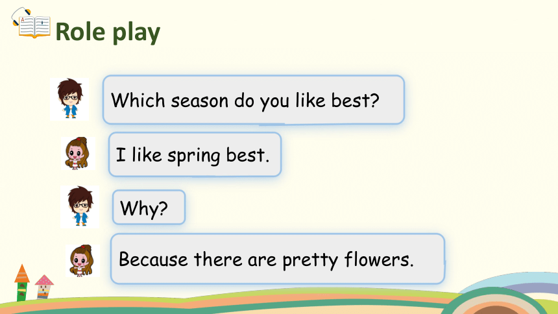The image size is (558, 314).
Task: Click the word 'spring' in second bubble
Action: point(193,156)
